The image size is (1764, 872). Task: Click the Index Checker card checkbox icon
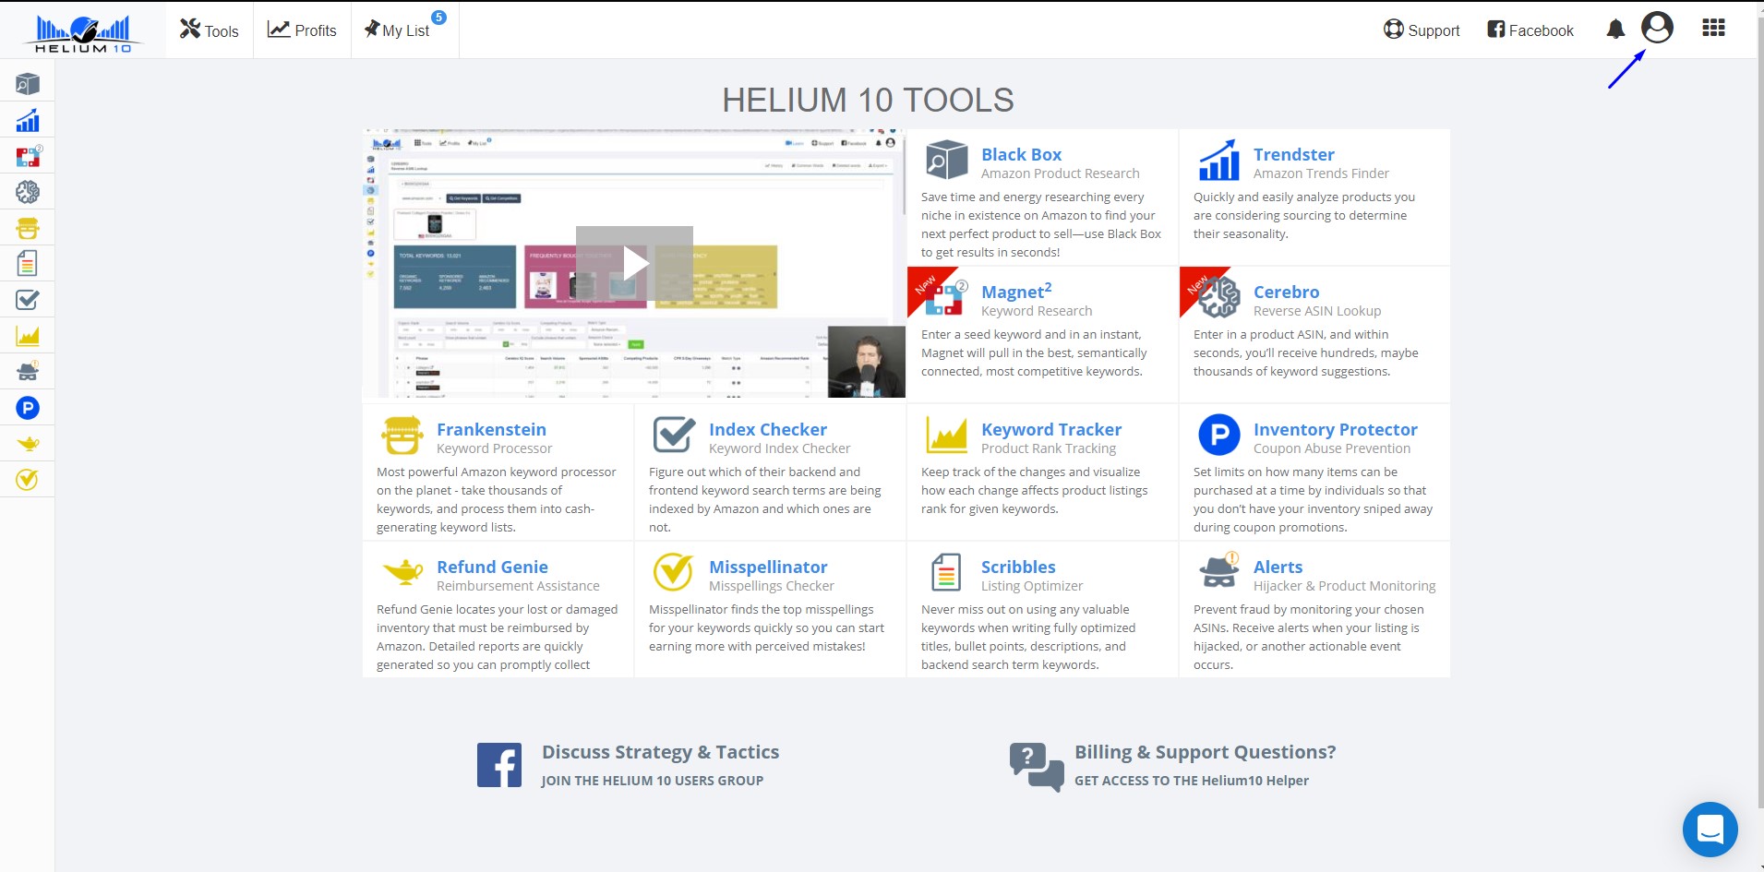pyautogui.click(x=674, y=435)
